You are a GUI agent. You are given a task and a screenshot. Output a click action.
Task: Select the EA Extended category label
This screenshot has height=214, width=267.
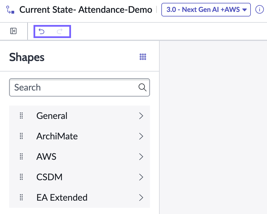click(62, 198)
